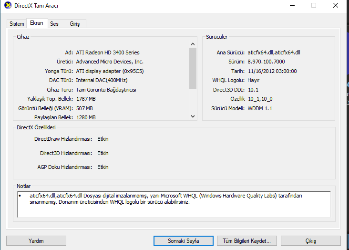
Task: Click the 1787 MB total memory value
Action: click(86, 99)
